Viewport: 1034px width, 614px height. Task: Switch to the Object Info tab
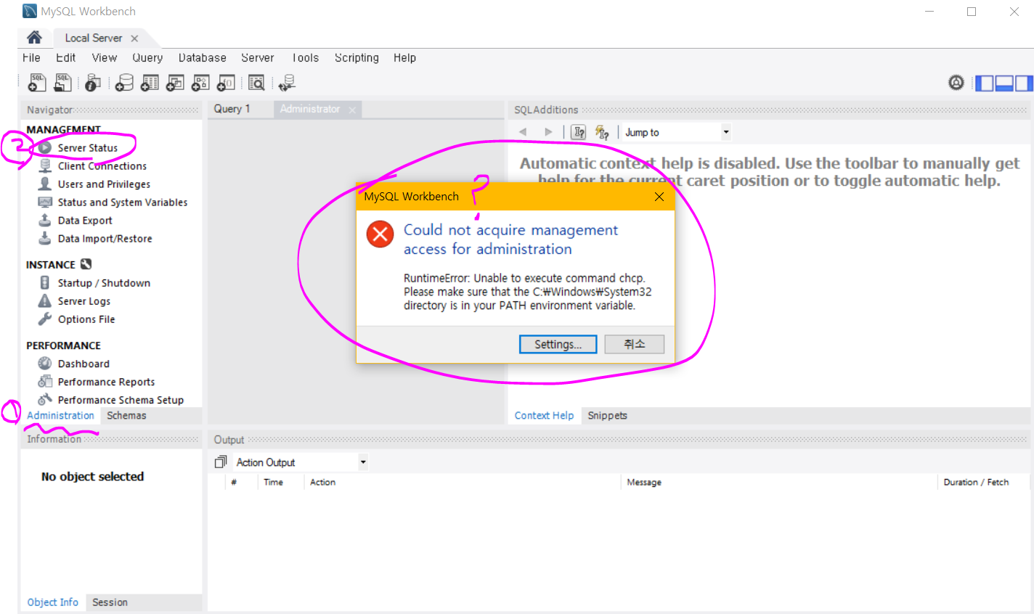tap(52, 602)
